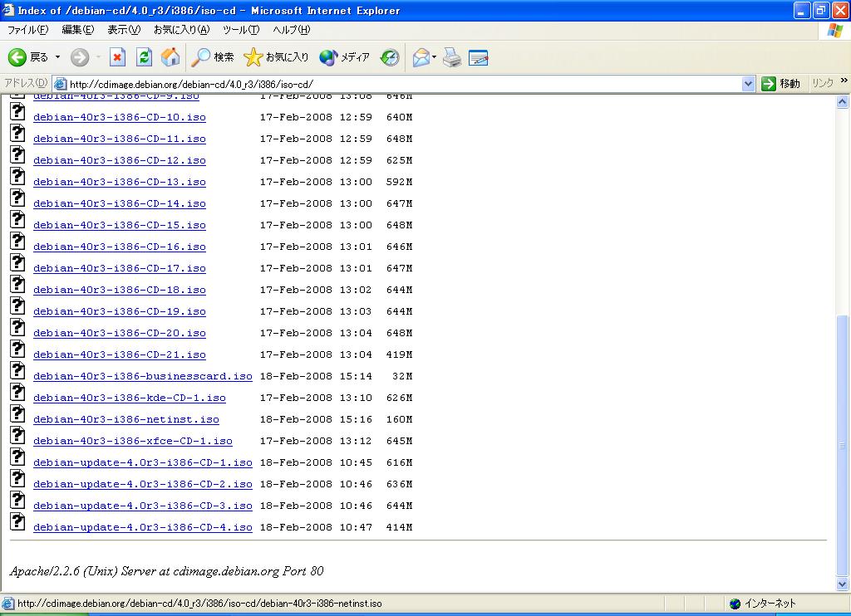The width and height of the screenshot is (851, 616).
Task: Download debian-40r3-i386-netinst.iso link
Action: pos(126,419)
